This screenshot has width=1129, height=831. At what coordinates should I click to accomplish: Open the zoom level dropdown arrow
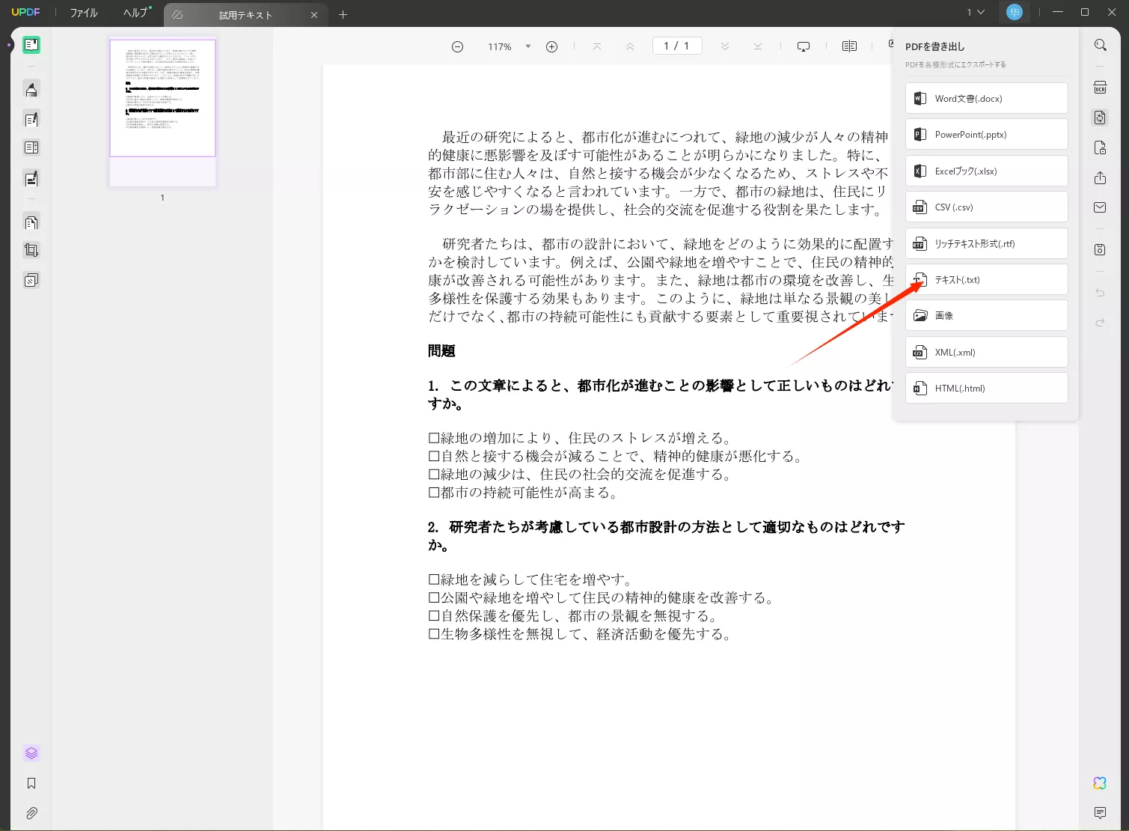tap(528, 46)
